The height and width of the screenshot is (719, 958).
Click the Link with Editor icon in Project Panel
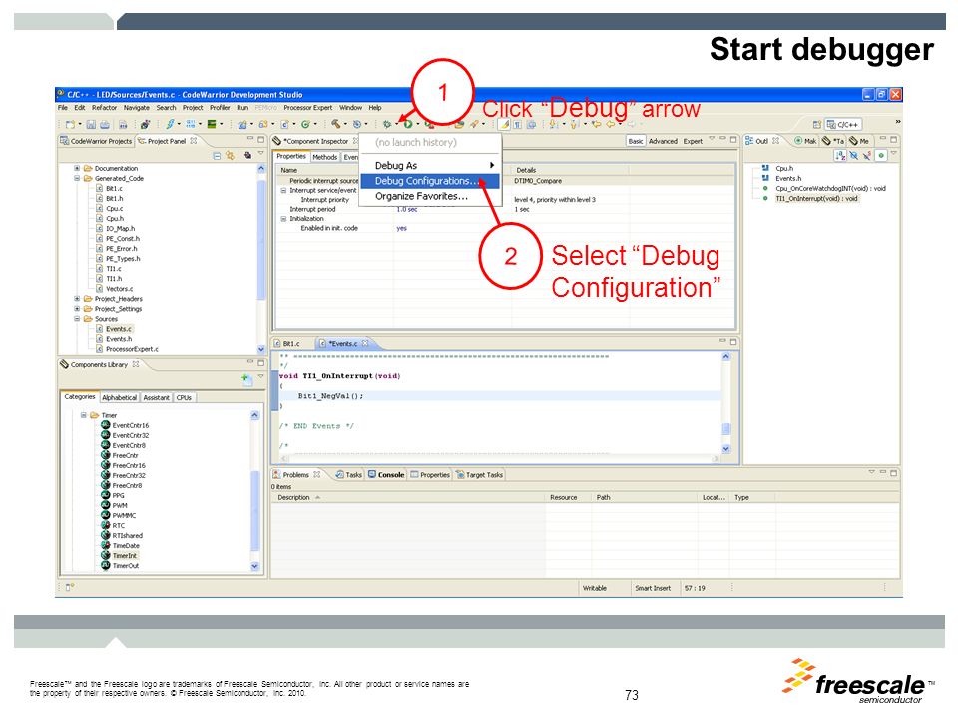point(230,156)
